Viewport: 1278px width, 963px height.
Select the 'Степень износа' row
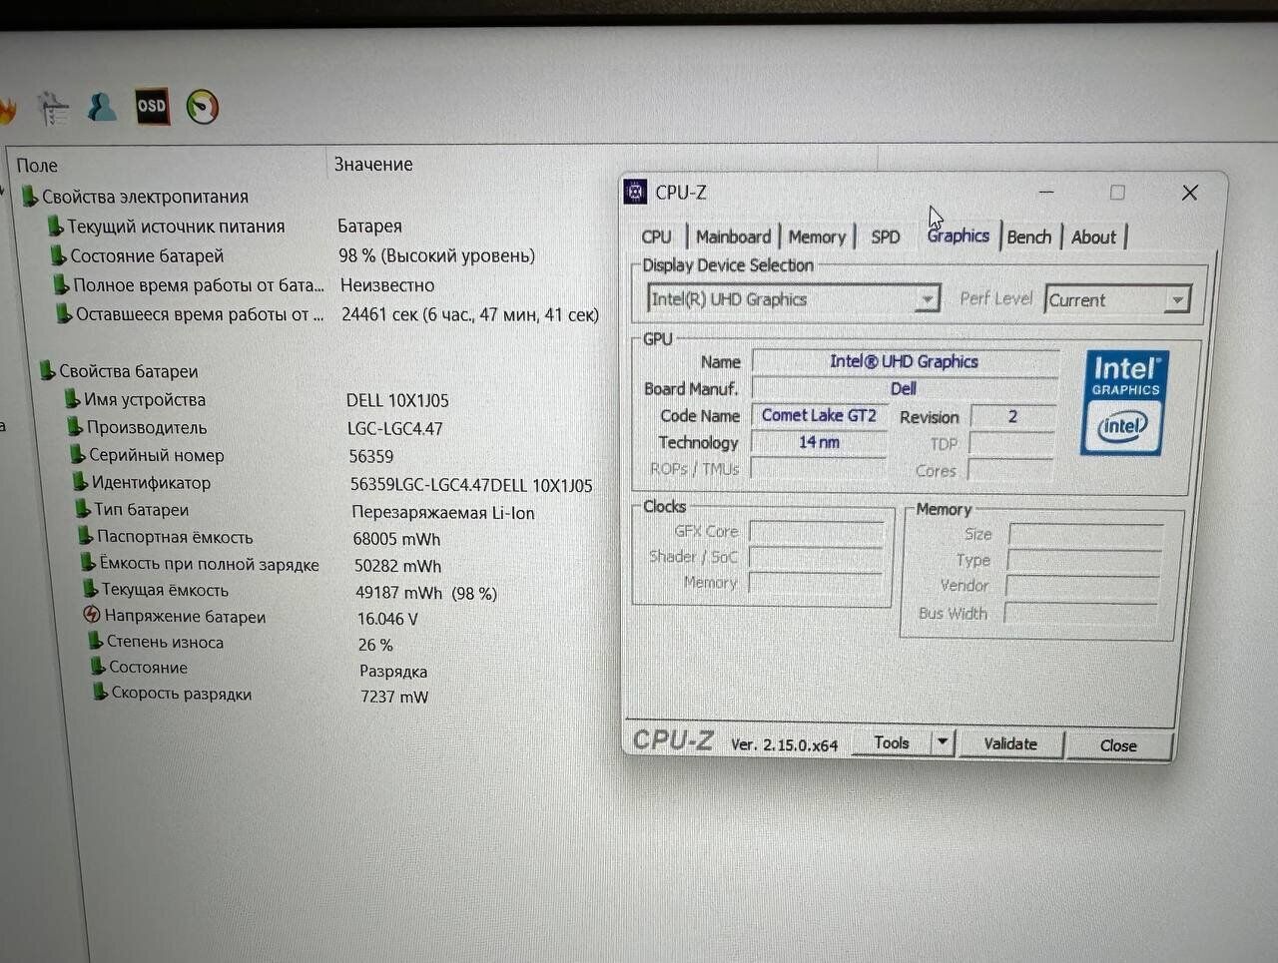pyautogui.click(x=165, y=642)
